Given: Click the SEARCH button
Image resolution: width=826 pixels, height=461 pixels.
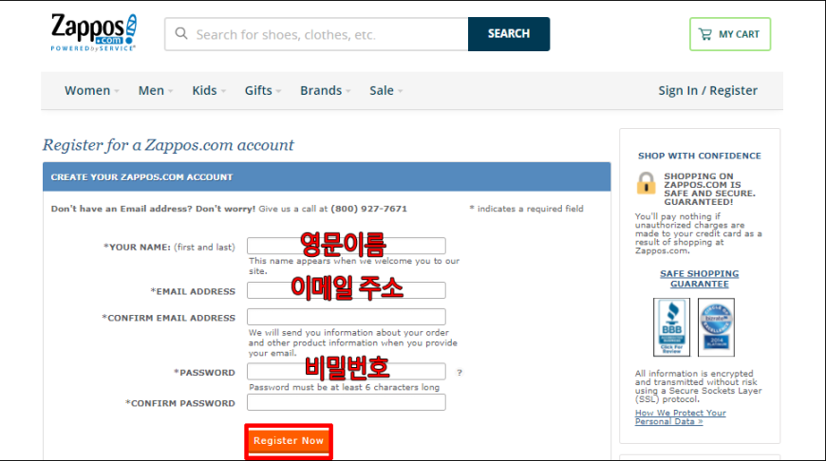Looking at the screenshot, I should [508, 34].
